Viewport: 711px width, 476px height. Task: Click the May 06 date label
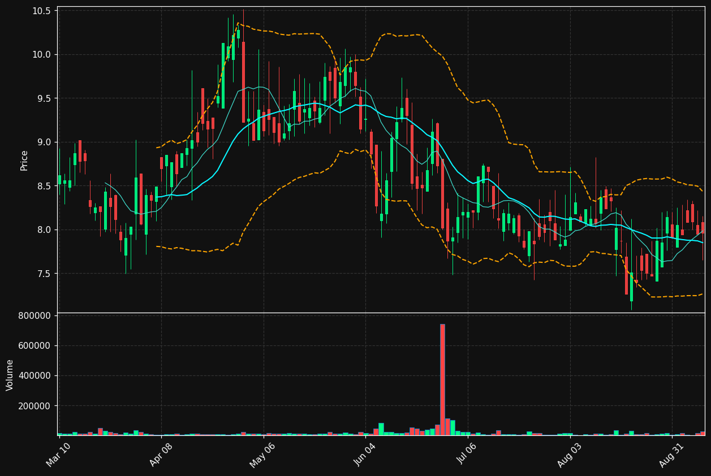[262, 455]
